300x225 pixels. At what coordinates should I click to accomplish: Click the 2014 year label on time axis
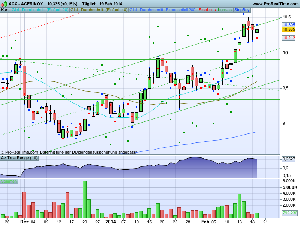pyautogui.click(x=111, y=222)
